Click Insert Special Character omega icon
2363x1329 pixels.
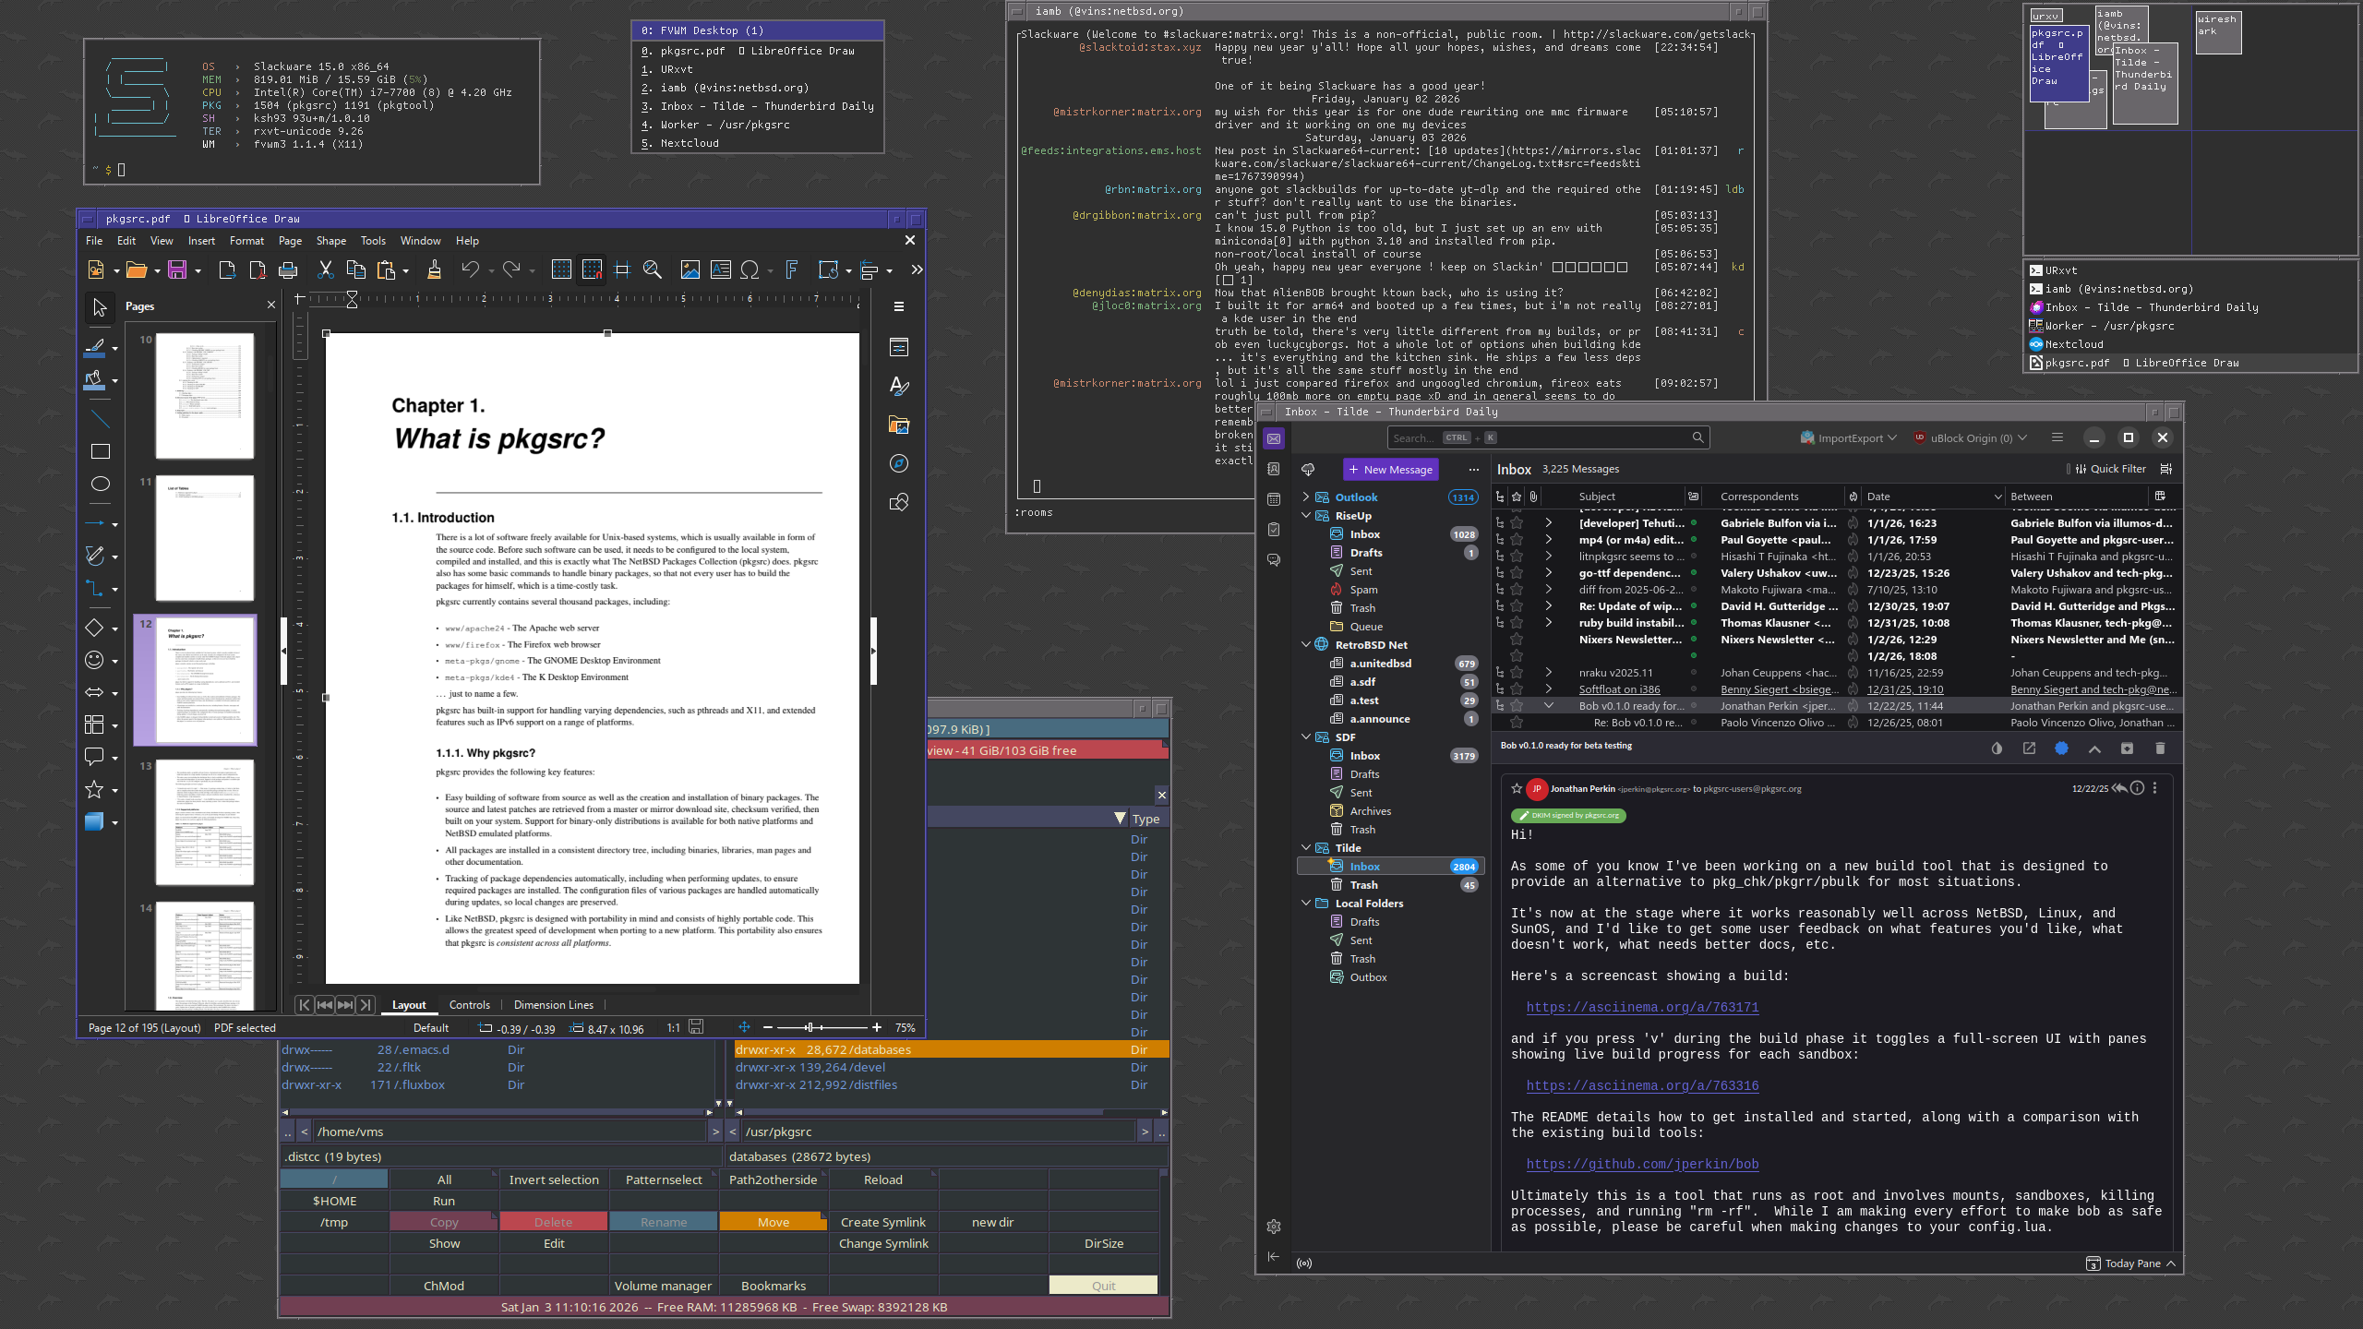pyautogui.click(x=750, y=269)
